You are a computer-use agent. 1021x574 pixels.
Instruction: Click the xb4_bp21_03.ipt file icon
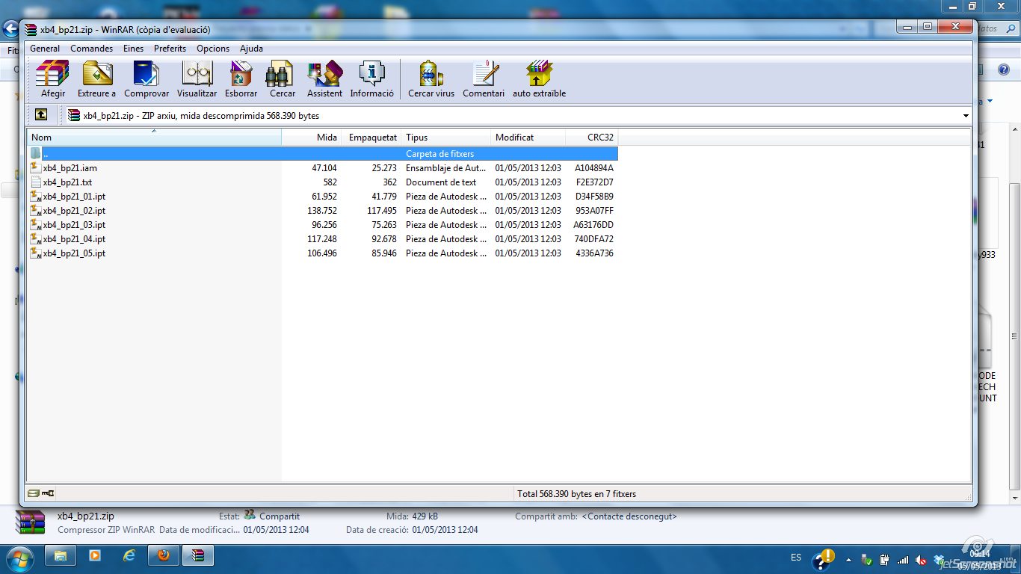[36, 224]
